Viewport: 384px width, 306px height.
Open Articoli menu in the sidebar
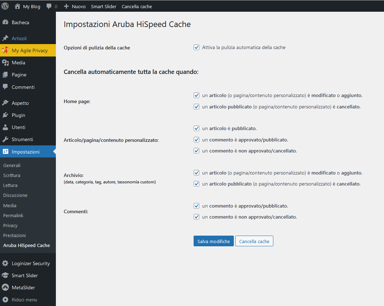[28, 38]
